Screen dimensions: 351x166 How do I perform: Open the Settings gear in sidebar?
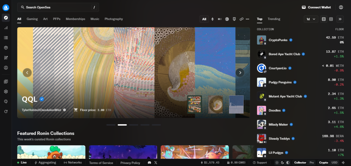pos(6,91)
